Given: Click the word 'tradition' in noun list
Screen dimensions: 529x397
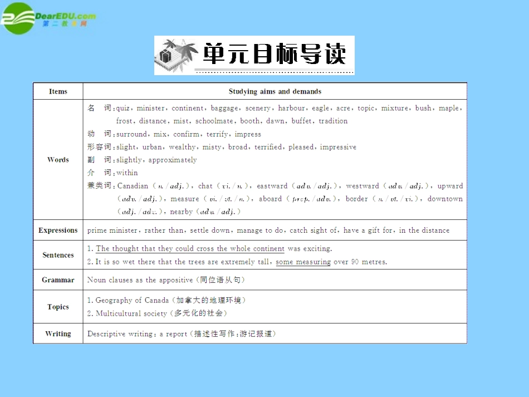Looking at the screenshot, I should click(333, 121).
